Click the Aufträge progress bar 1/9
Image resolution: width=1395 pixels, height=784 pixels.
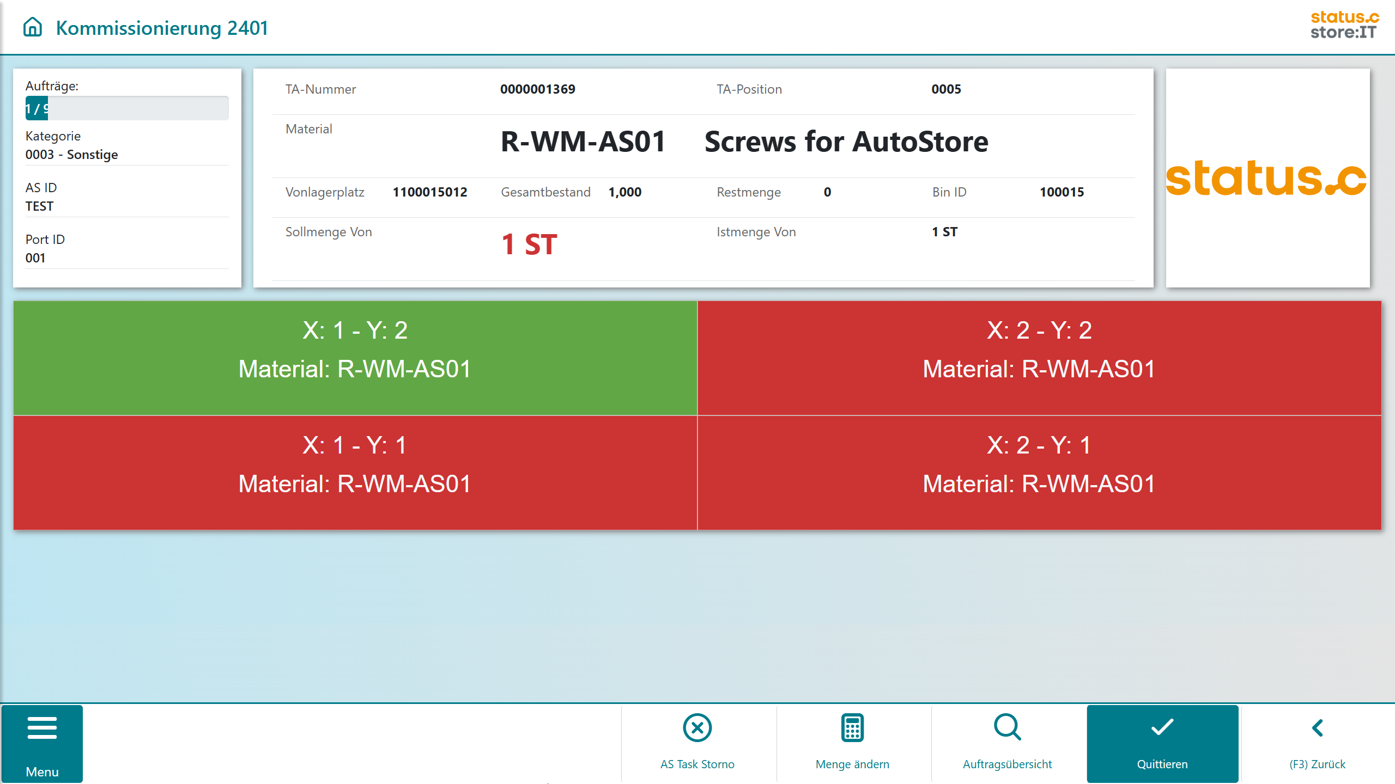pos(126,108)
